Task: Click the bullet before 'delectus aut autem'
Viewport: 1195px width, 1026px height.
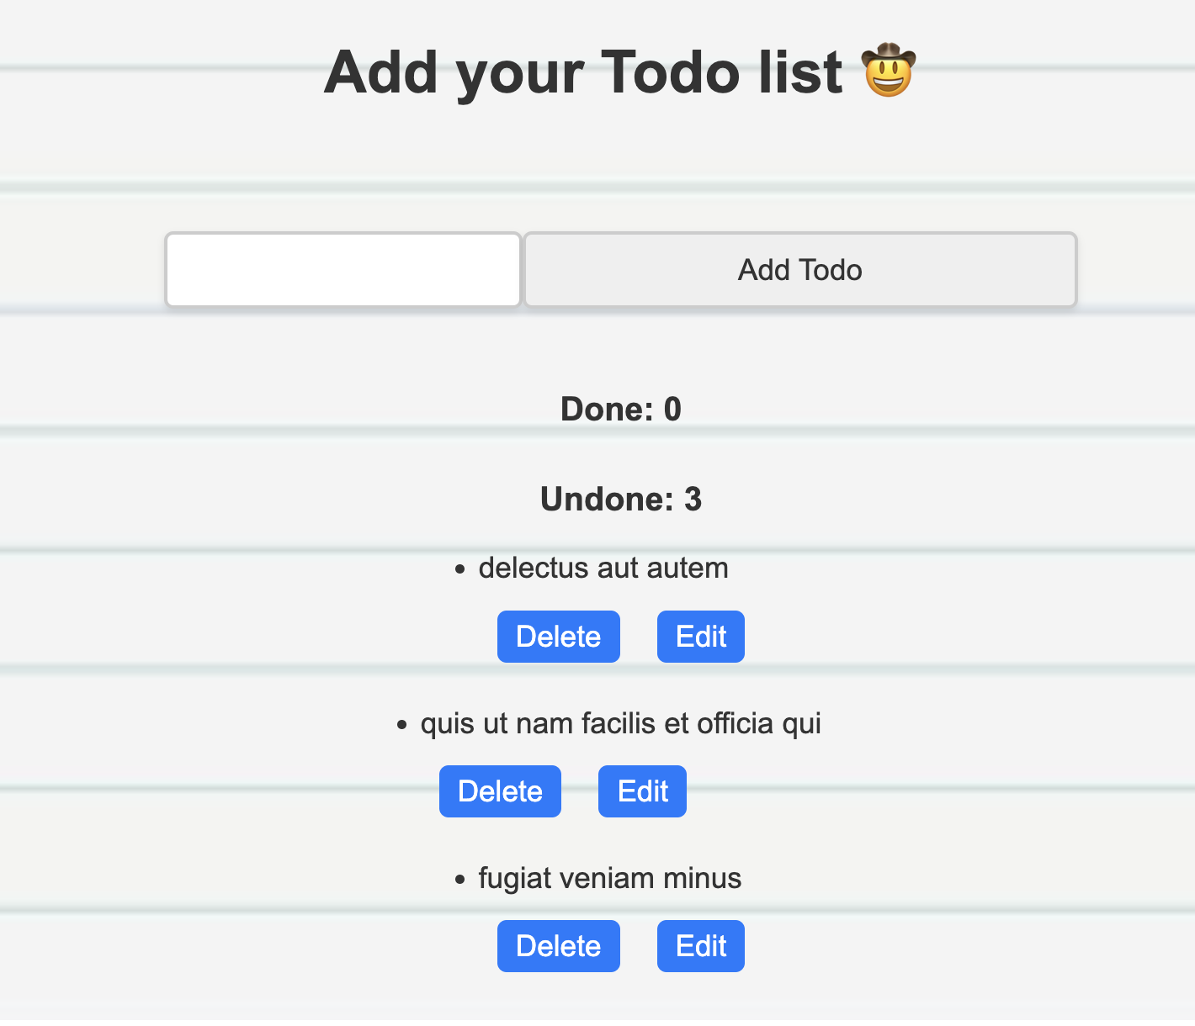Action: point(459,570)
